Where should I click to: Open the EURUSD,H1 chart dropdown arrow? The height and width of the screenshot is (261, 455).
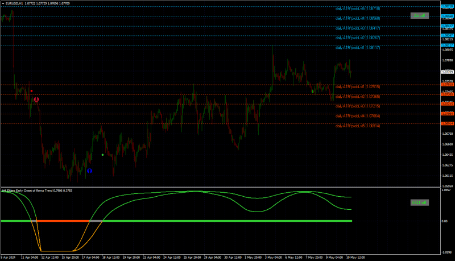click(x=3, y=3)
